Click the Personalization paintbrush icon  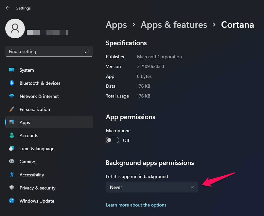pos(12,109)
